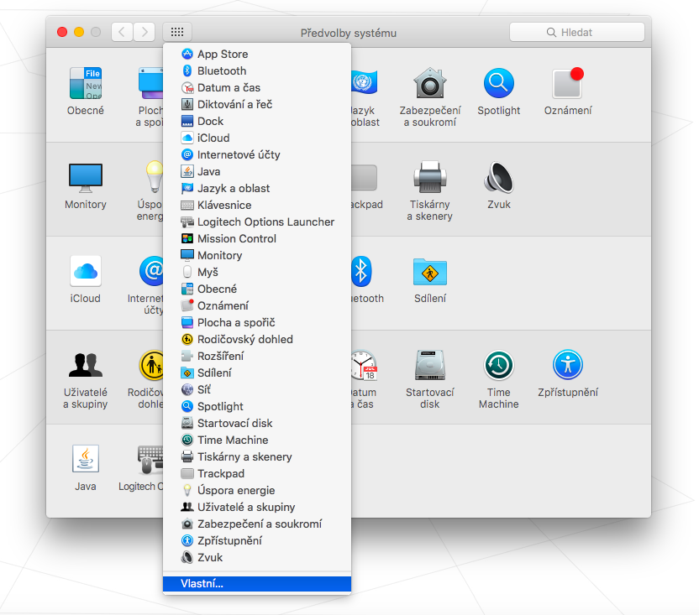
Task: Select Síť from the menu
Action: [x=257, y=389]
